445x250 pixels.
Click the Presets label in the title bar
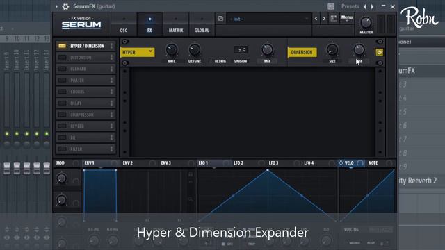tap(350, 6)
